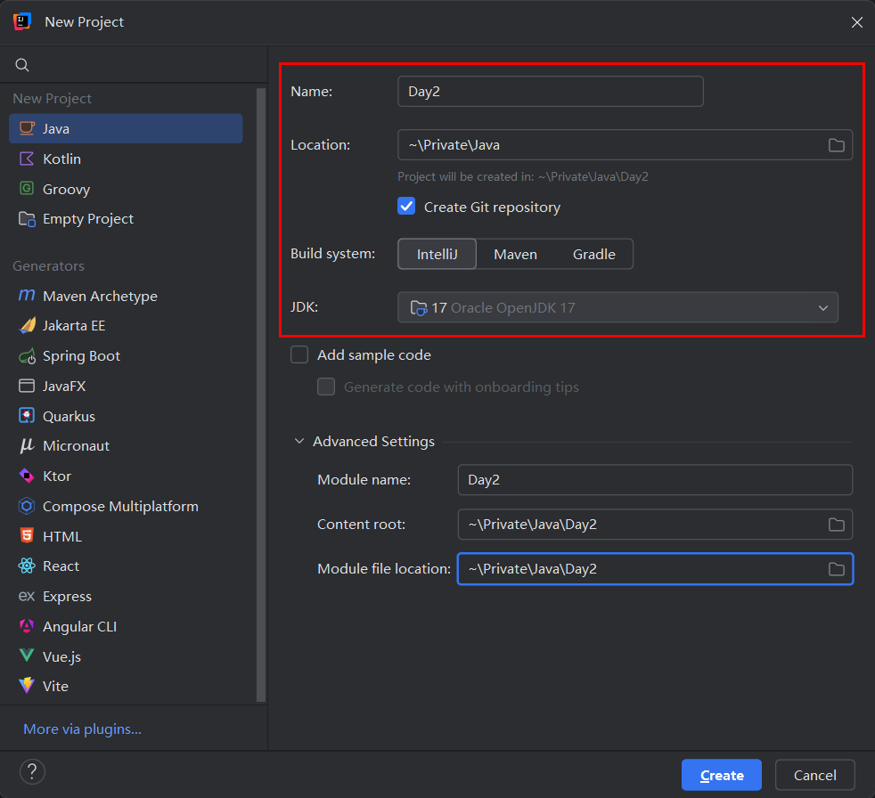This screenshot has height=798, width=875.
Task: Browse for Content root folder
Action: (836, 525)
